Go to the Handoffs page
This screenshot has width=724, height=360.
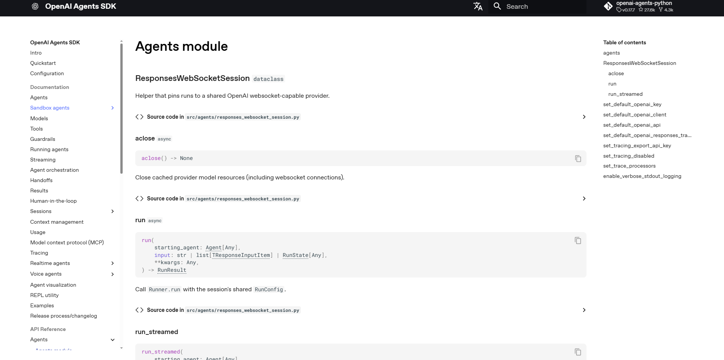(41, 181)
